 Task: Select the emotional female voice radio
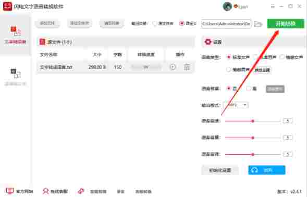tap(282, 57)
